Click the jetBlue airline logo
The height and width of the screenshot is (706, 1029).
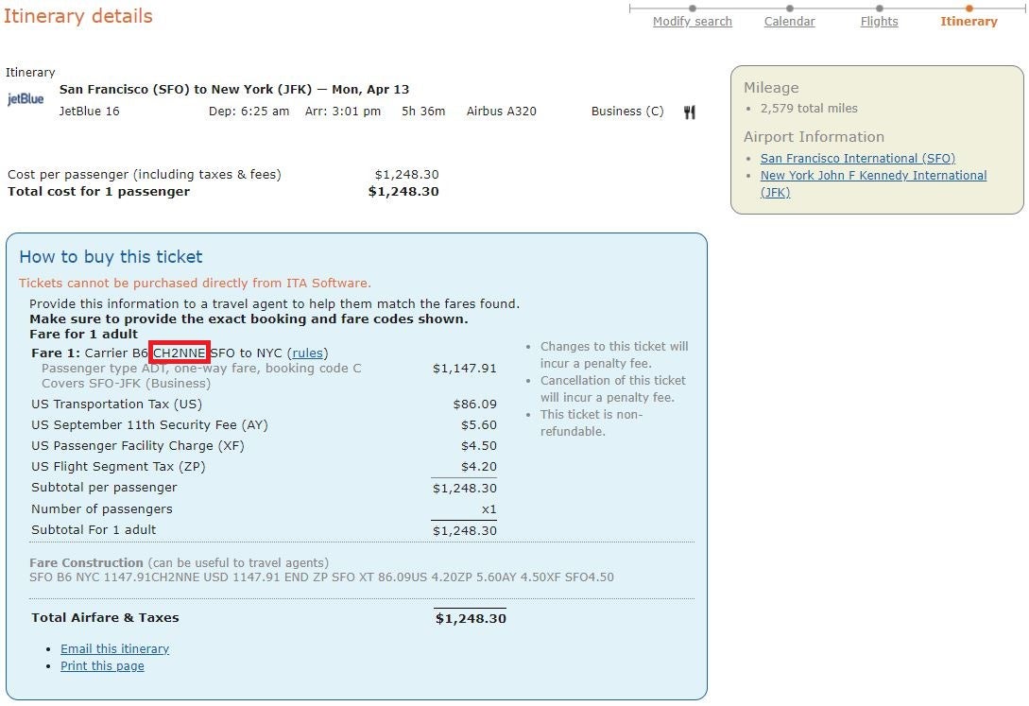[26, 99]
